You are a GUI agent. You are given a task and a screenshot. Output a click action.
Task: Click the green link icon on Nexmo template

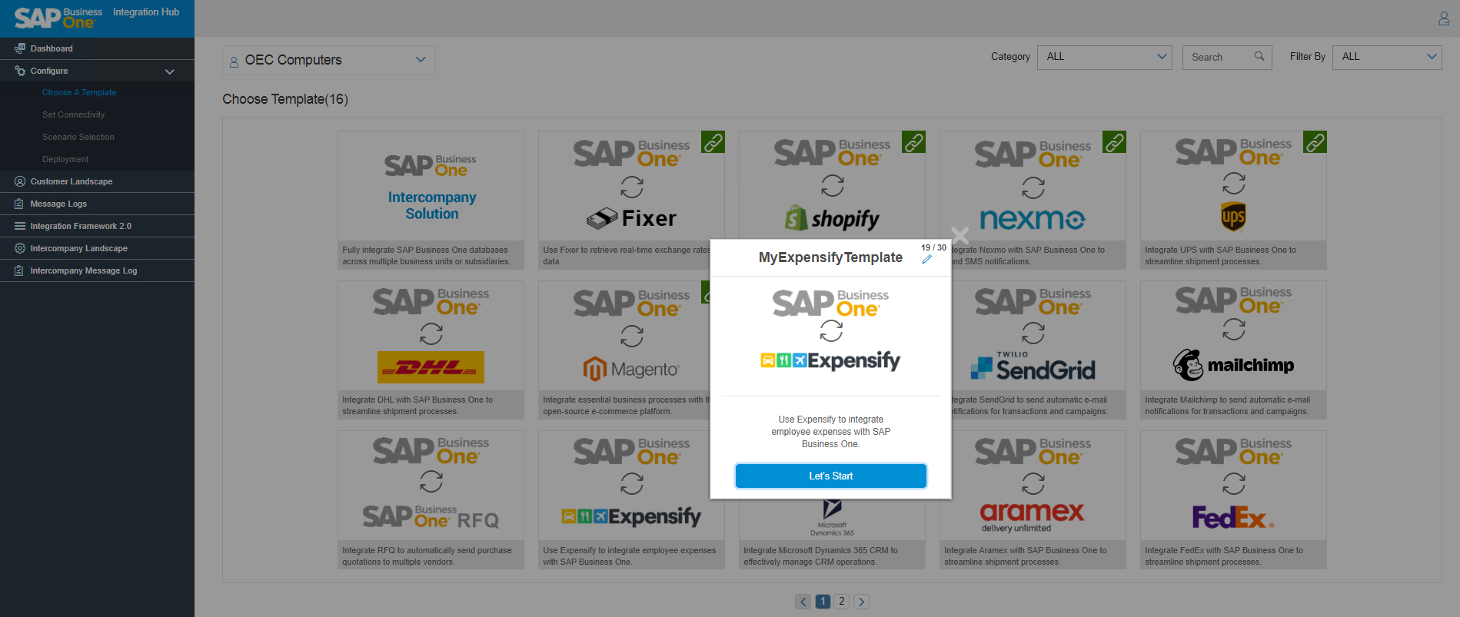click(1114, 142)
